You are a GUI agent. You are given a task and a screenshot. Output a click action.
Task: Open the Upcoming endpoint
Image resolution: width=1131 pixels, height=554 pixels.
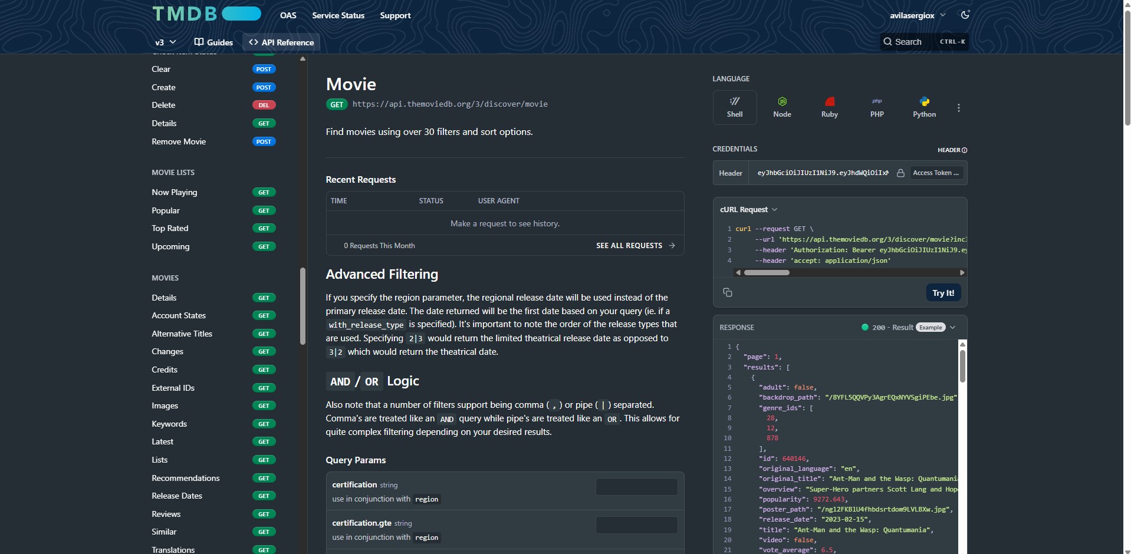coord(213,246)
